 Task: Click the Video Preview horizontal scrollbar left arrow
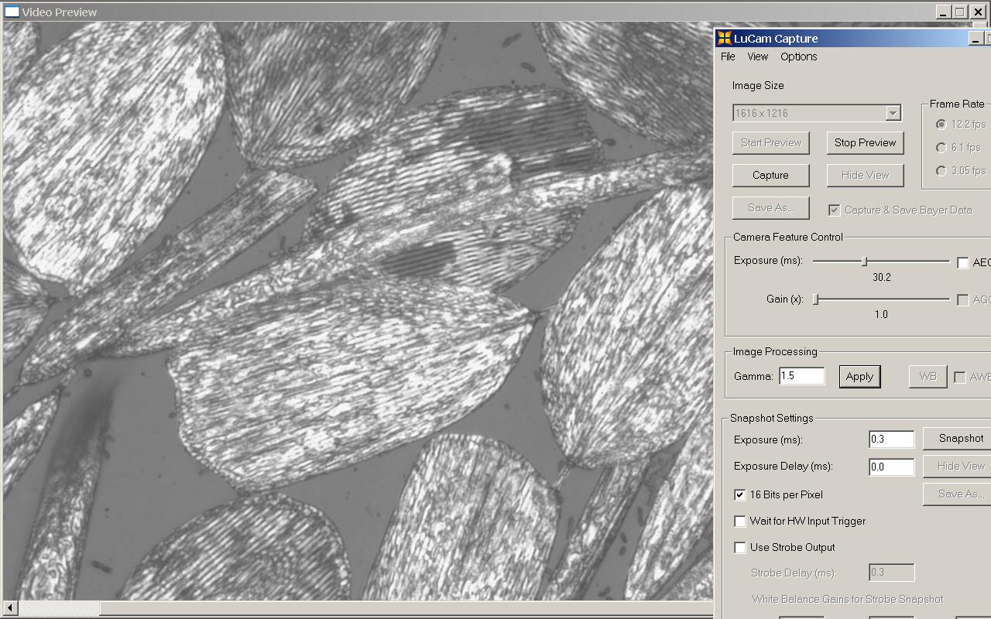coord(9,609)
